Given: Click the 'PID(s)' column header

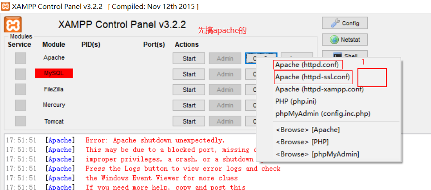Looking at the screenshot, I should click(91, 44).
